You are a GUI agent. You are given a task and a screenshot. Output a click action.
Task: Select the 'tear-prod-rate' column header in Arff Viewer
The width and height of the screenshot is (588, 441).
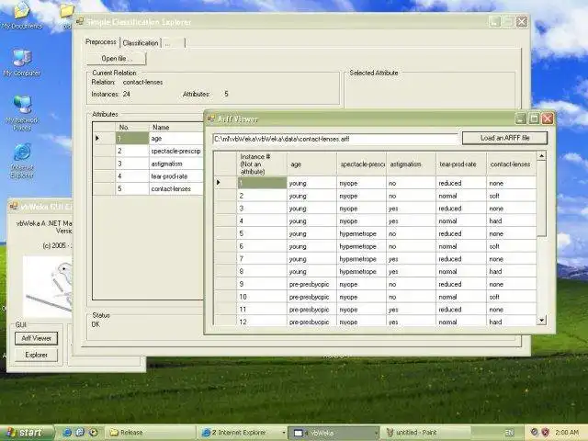point(461,164)
